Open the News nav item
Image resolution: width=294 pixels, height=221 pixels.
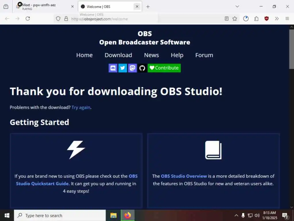point(152,55)
